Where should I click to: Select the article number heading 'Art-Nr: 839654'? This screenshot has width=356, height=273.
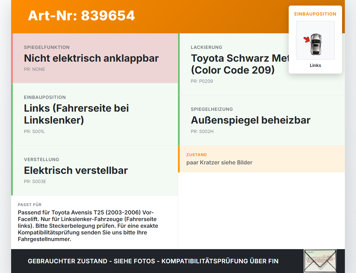[x=81, y=16]
